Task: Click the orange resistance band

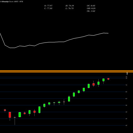Action: tap(66, 71)
